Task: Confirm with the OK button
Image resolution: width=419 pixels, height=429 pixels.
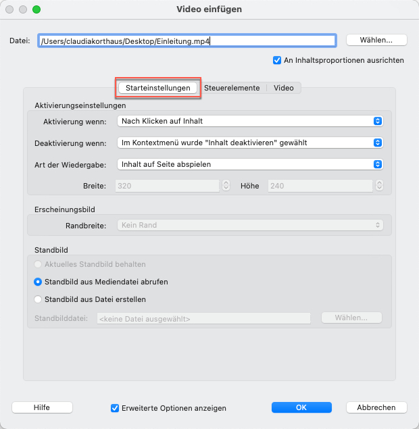Action: coord(301,407)
